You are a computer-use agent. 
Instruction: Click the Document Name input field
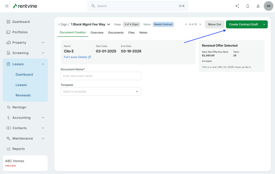(x=101, y=76)
